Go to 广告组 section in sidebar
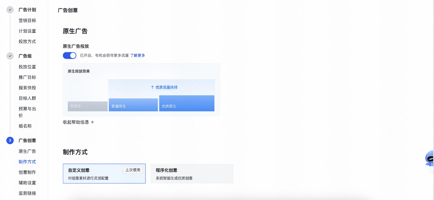434x200 pixels. point(25,56)
